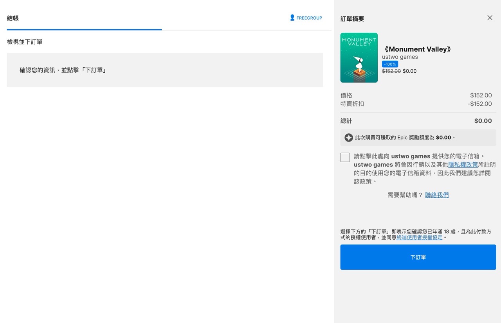Click the user profile icon beside FREEGROUP
Screen dimensions: 501x323
tap(292, 18)
